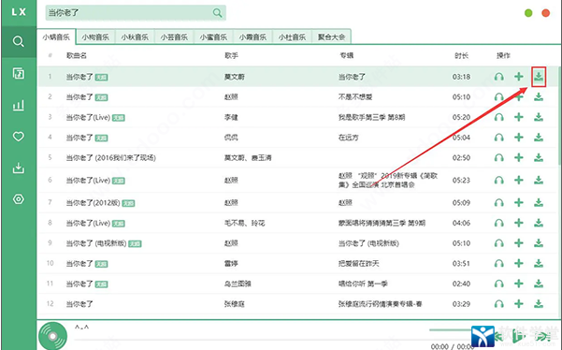Switch to the 小霞音乐 source tab
This screenshot has height=350, width=562.
[x=253, y=36]
